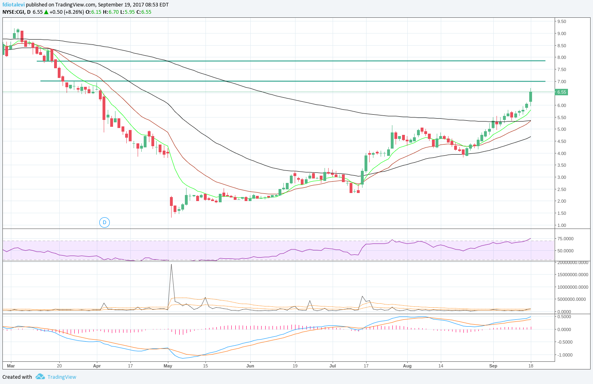
Task: Click the Aug label on time axis
Action: pos(407,366)
